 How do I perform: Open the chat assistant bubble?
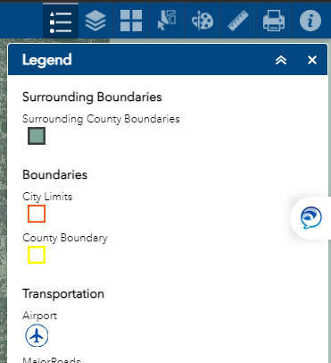pyautogui.click(x=310, y=218)
